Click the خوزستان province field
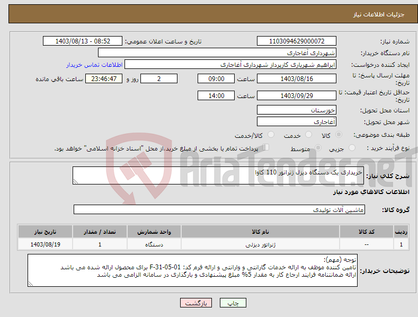Screen dimensions: 418x317 tap(297, 110)
